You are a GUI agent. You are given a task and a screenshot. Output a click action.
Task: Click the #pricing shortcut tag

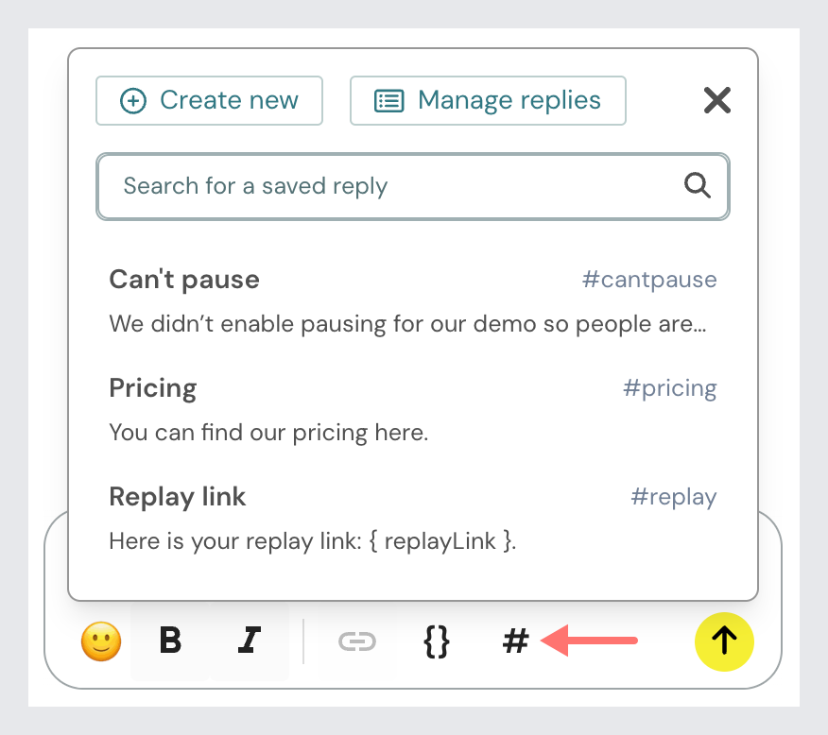pos(670,388)
